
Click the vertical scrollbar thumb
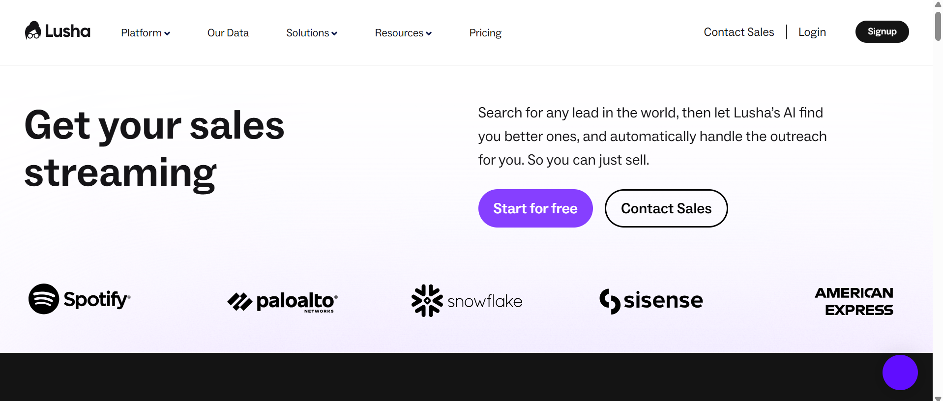click(x=938, y=26)
